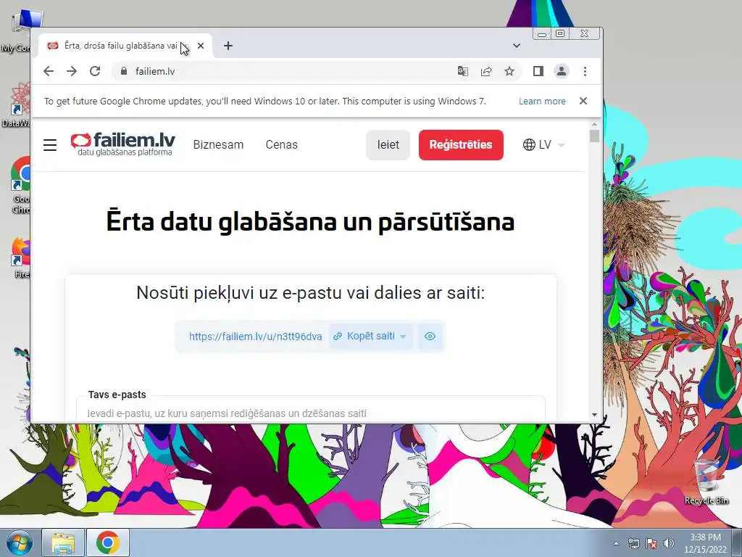This screenshot has height=557, width=742.
Task: Open new tab with plus button
Action: click(x=228, y=46)
